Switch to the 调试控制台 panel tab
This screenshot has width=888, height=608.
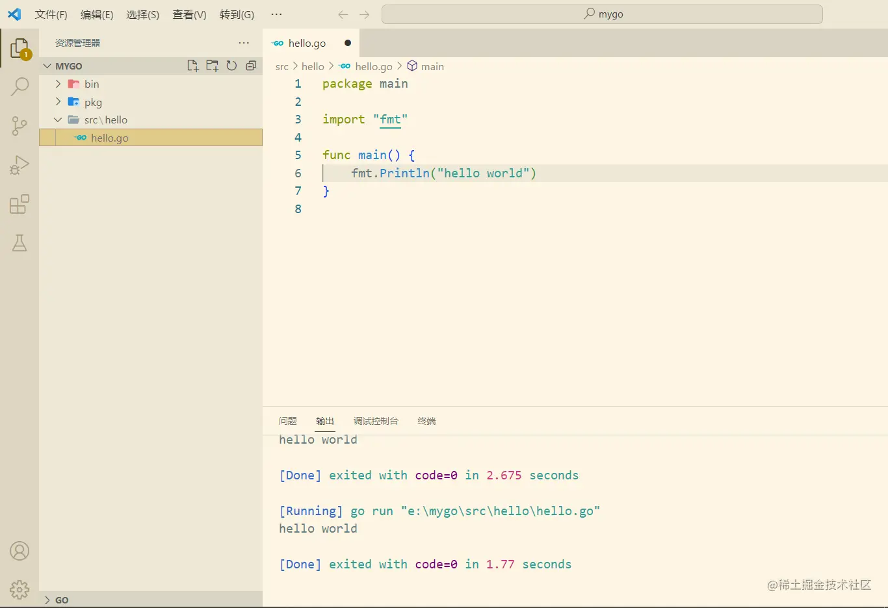pyautogui.click(x=376, y=421)
